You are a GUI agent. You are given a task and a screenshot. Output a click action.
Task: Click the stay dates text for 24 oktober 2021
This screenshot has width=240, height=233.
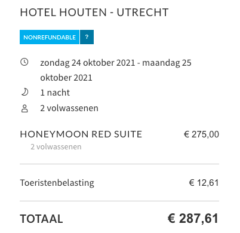pos(88,63)
